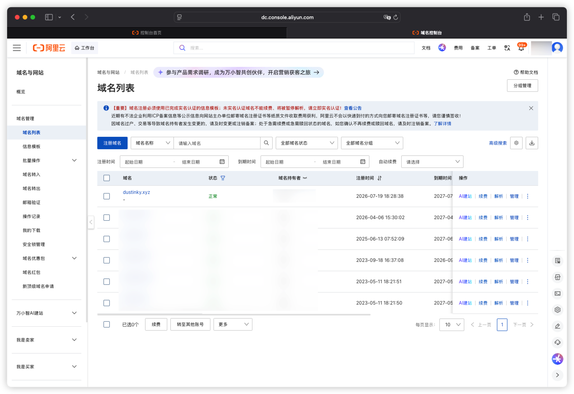
Task: Click the 请输入域名 input field
Action: (217, 143)
